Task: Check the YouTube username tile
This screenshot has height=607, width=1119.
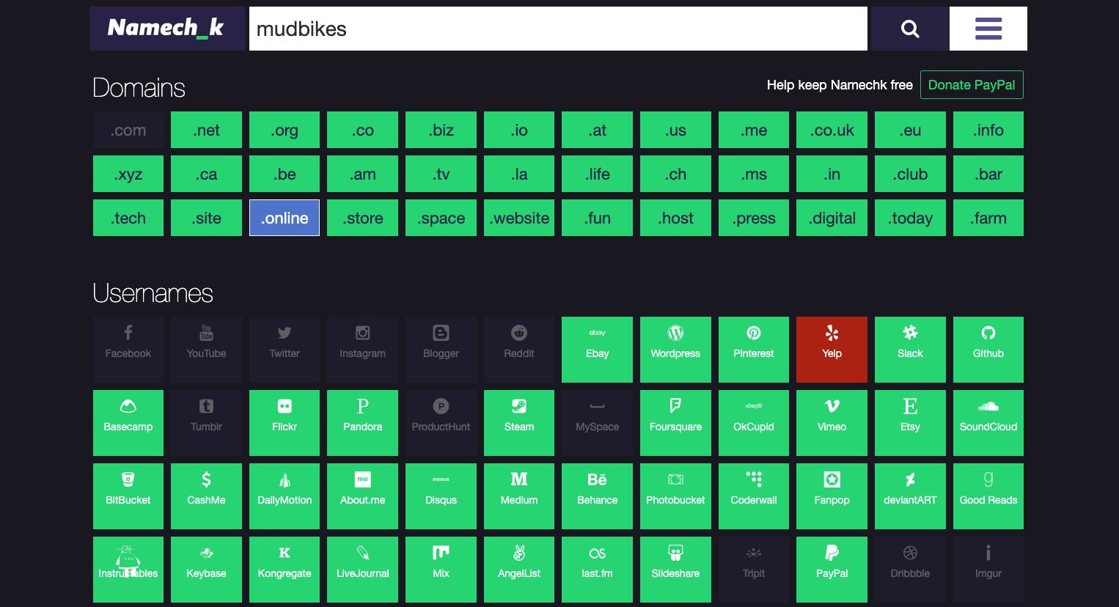Action: (x=206, y=350)
